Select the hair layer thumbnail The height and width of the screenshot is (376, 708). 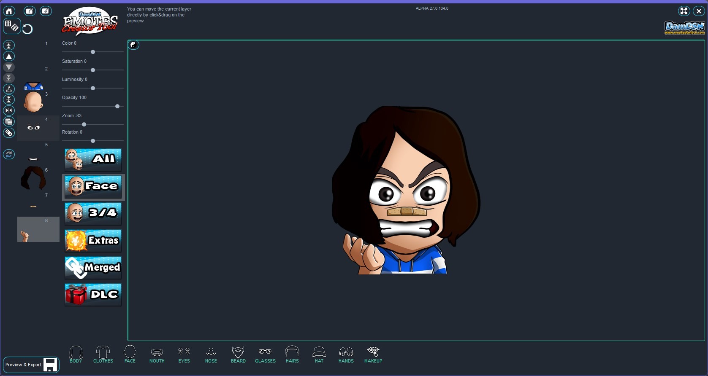click(33, 178)
